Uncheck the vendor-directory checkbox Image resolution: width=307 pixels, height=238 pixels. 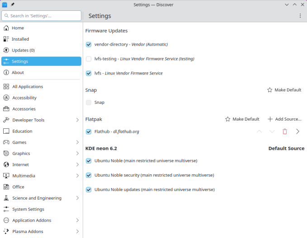89,44
